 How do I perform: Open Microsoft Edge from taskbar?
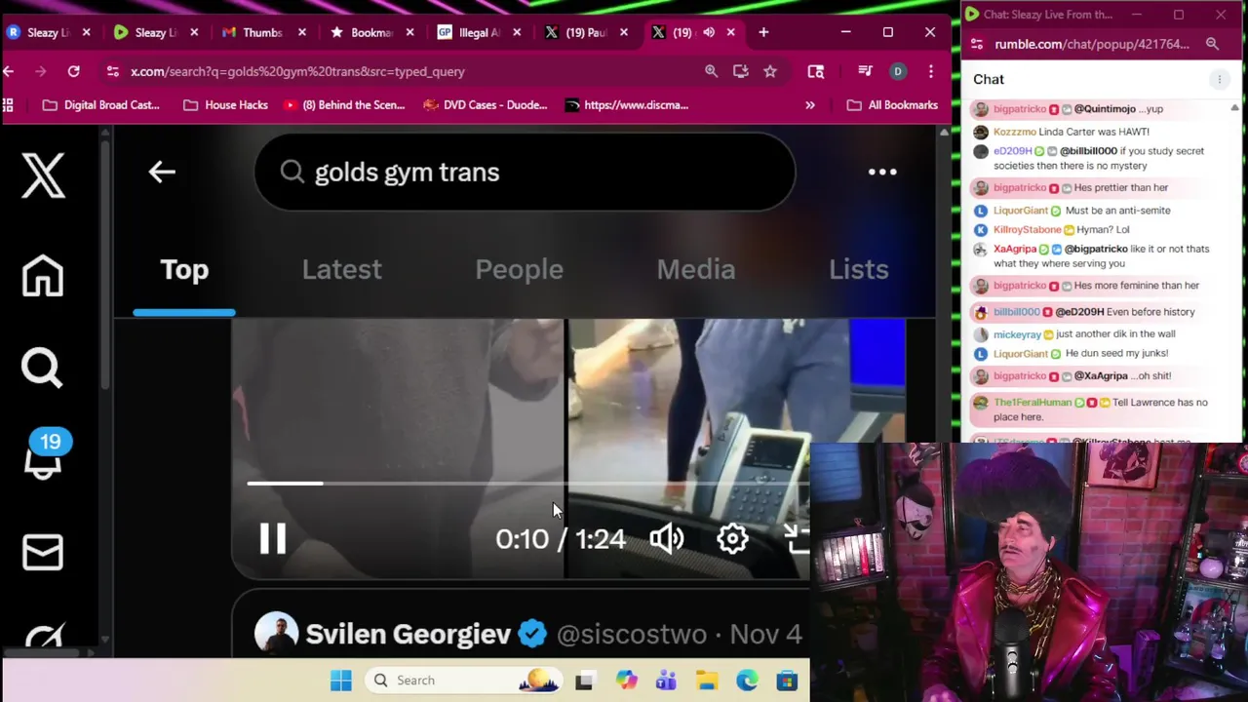[x=747, y=681]
